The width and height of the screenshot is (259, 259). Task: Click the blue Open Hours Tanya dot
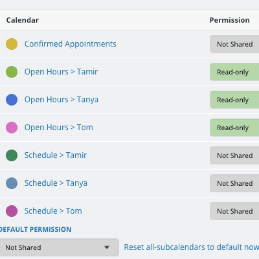(x=12, y=100)
